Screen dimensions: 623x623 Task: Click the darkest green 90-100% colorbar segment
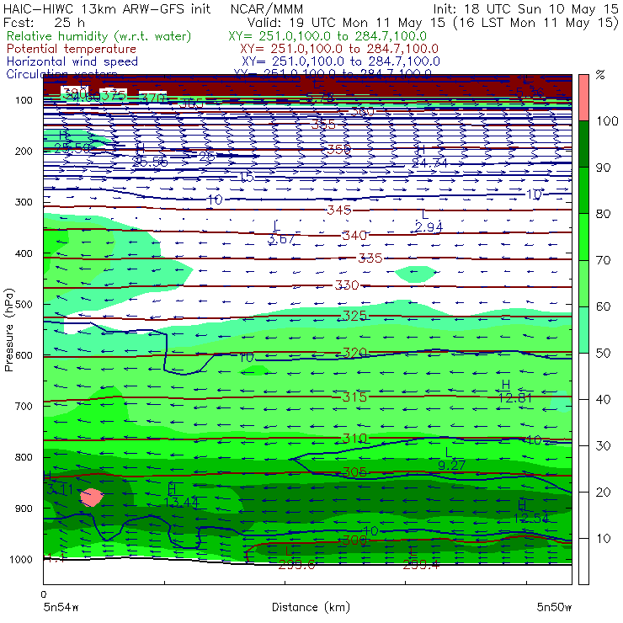tap(583, 144)
